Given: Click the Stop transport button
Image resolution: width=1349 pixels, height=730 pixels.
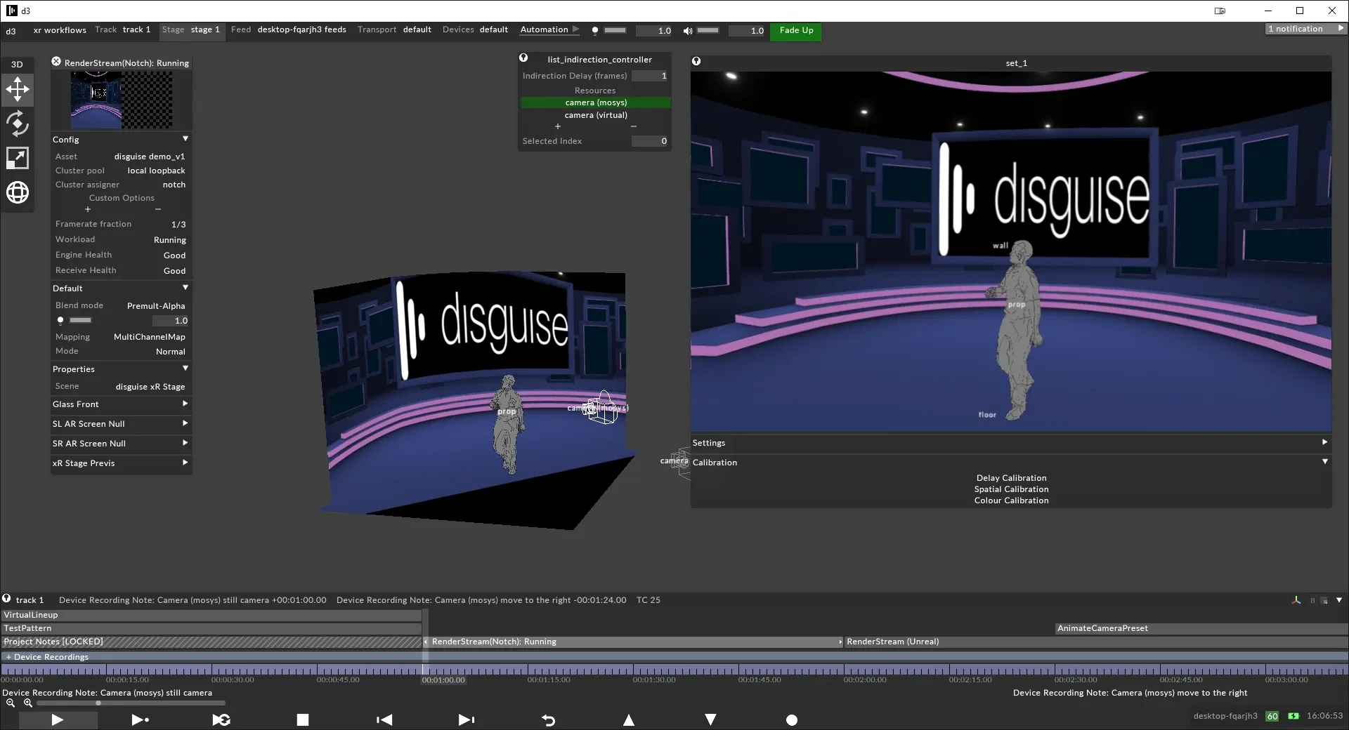Looking at the screenshot, I should (x=303, y=719).
